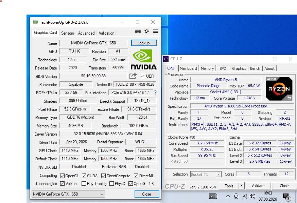The height and width of the screenshot is (203, 297).
Task: Toggle the OpenCL checkbox
Action: click(62, 176)
